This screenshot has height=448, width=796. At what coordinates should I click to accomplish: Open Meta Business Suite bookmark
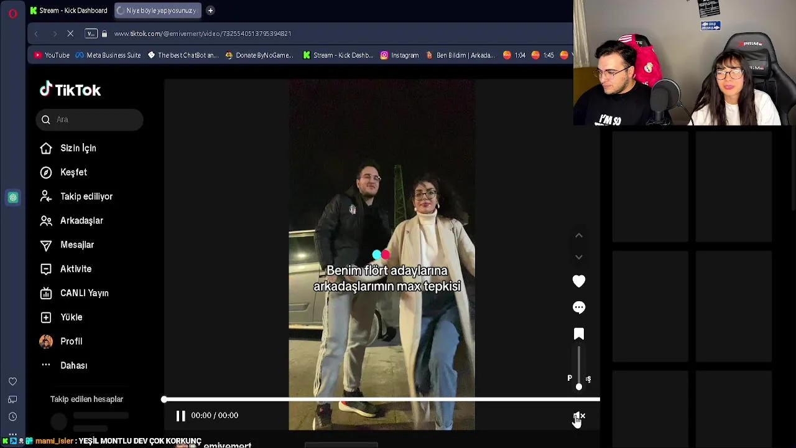(108, 55)
